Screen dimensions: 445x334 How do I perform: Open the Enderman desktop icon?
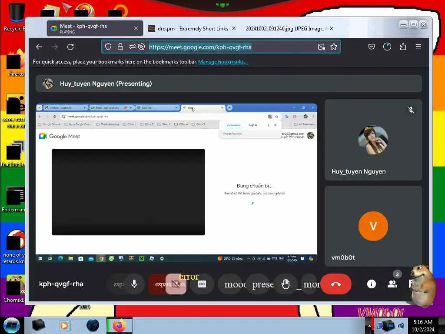click(13, 199)
